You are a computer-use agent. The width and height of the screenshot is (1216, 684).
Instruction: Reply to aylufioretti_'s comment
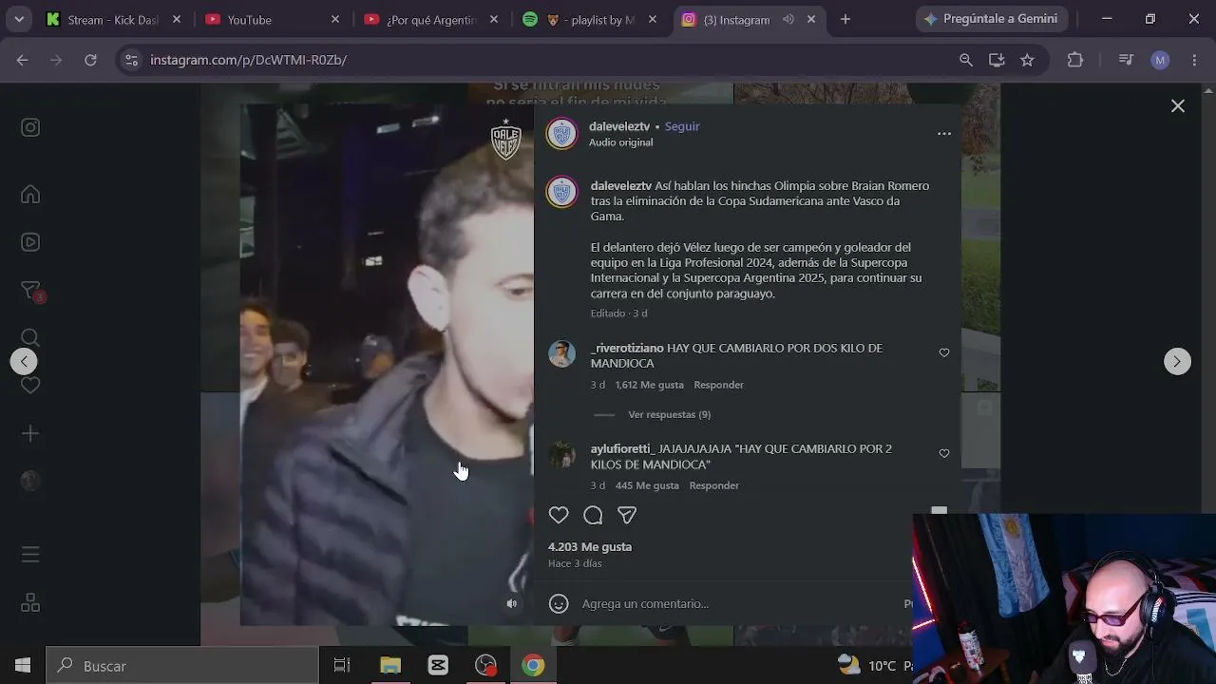pos(714,485)
